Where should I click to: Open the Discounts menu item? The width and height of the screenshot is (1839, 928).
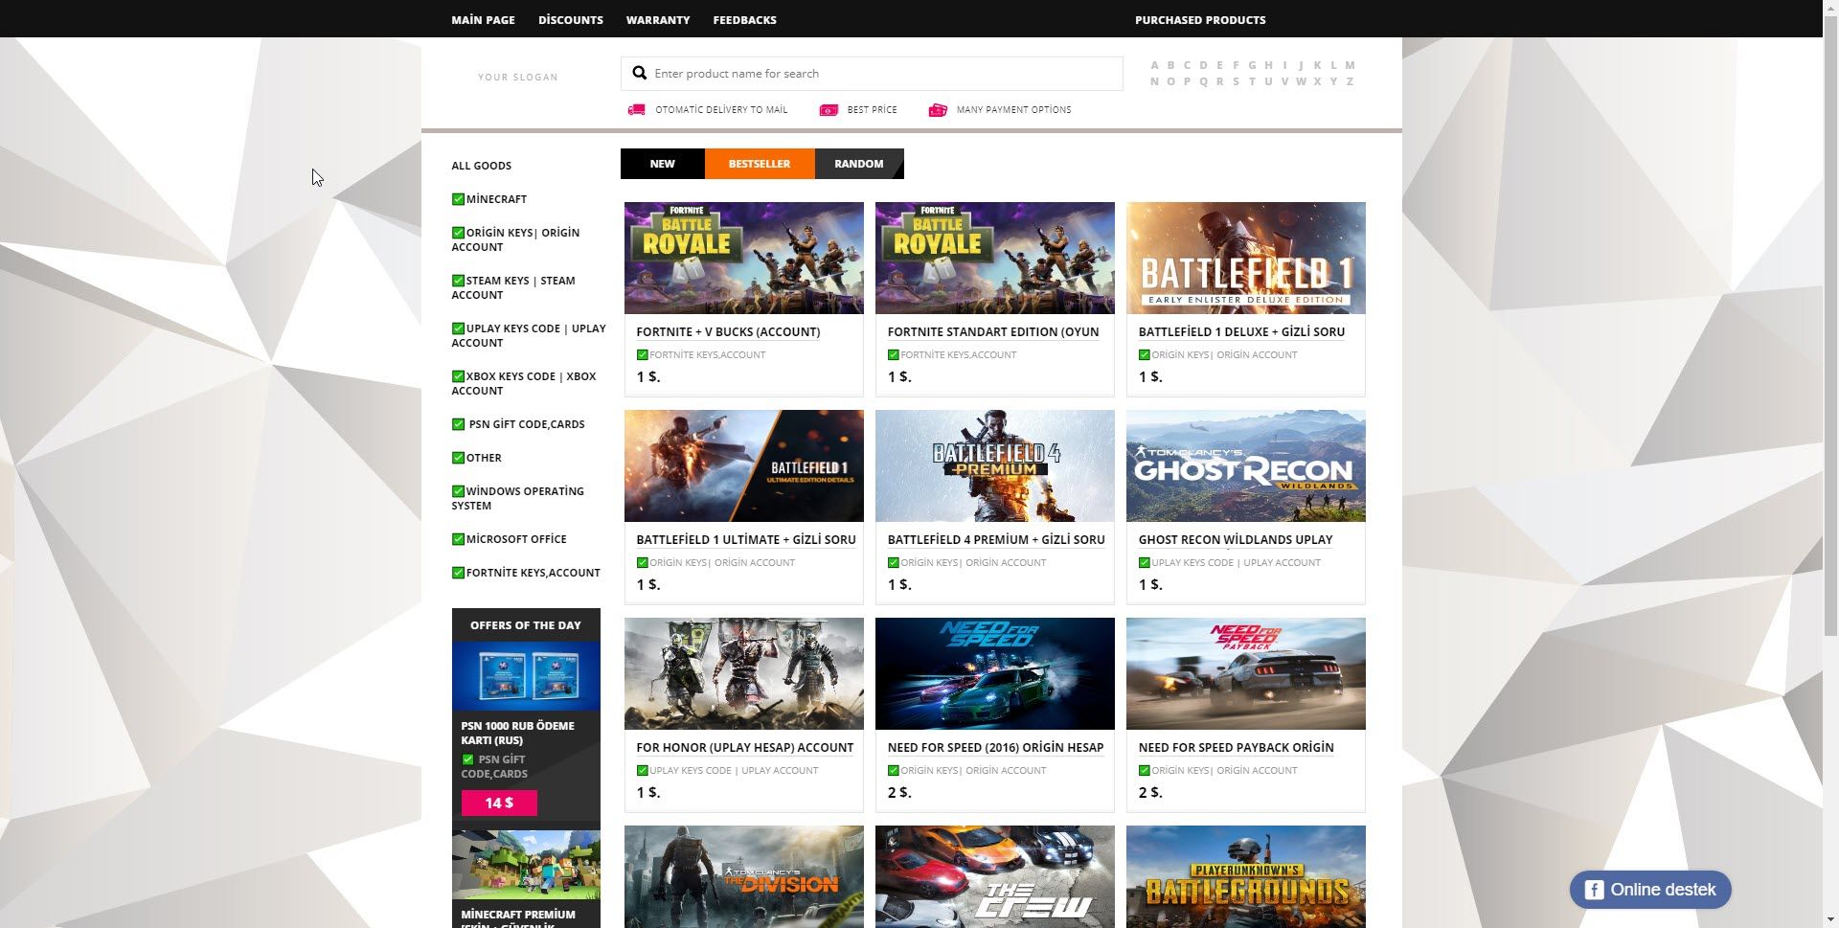coord(570,20)
